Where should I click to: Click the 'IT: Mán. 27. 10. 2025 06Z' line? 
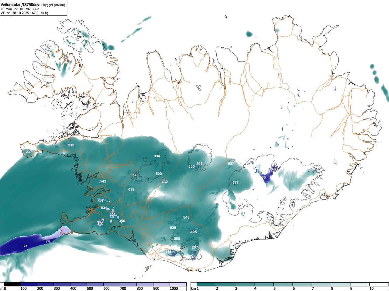click(x=20, y=9)
